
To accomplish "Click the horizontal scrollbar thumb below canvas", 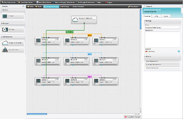I will (x=37, y=114).
